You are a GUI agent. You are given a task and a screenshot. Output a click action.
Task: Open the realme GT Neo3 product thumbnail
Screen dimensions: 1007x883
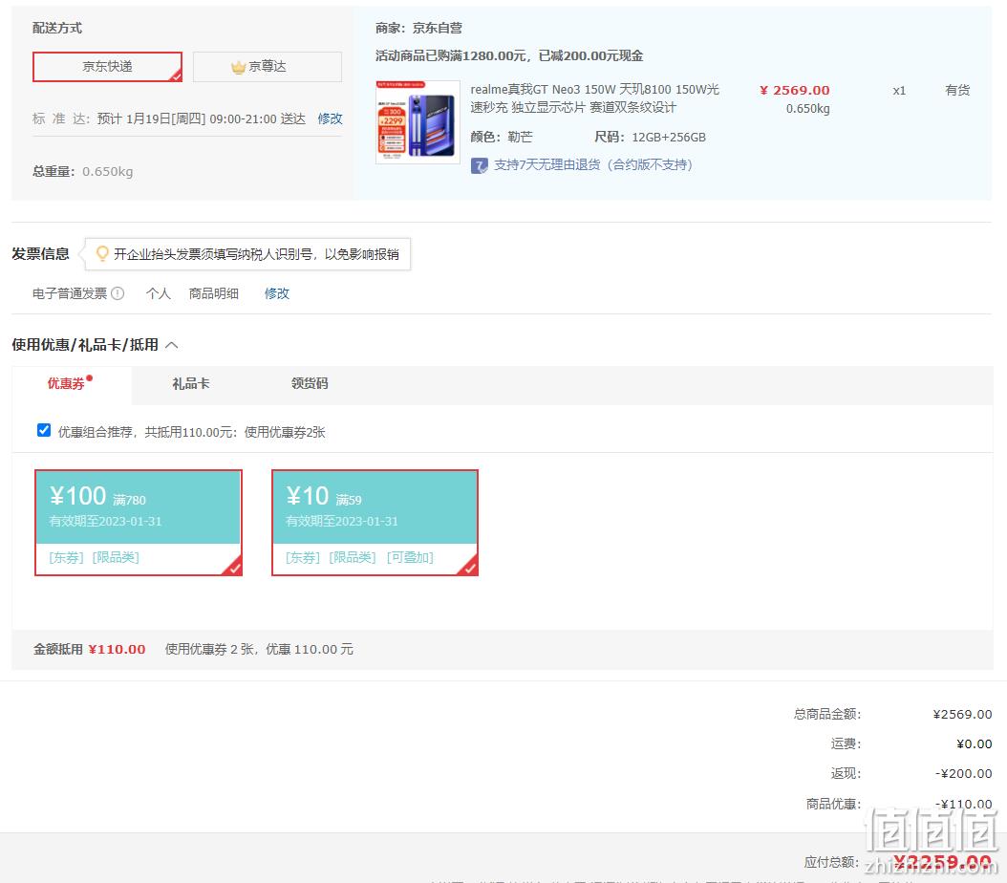coord(418,122)
